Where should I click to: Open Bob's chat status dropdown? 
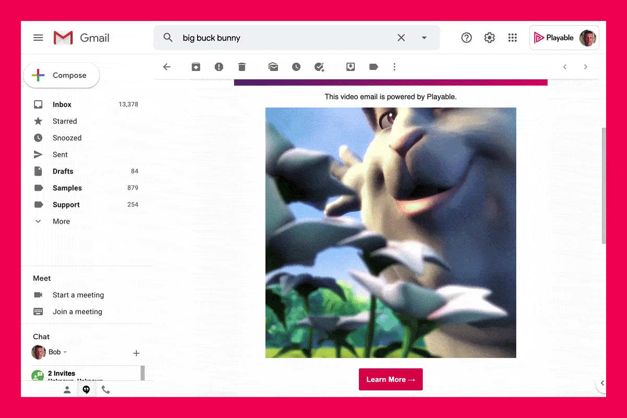coord(65,352)
